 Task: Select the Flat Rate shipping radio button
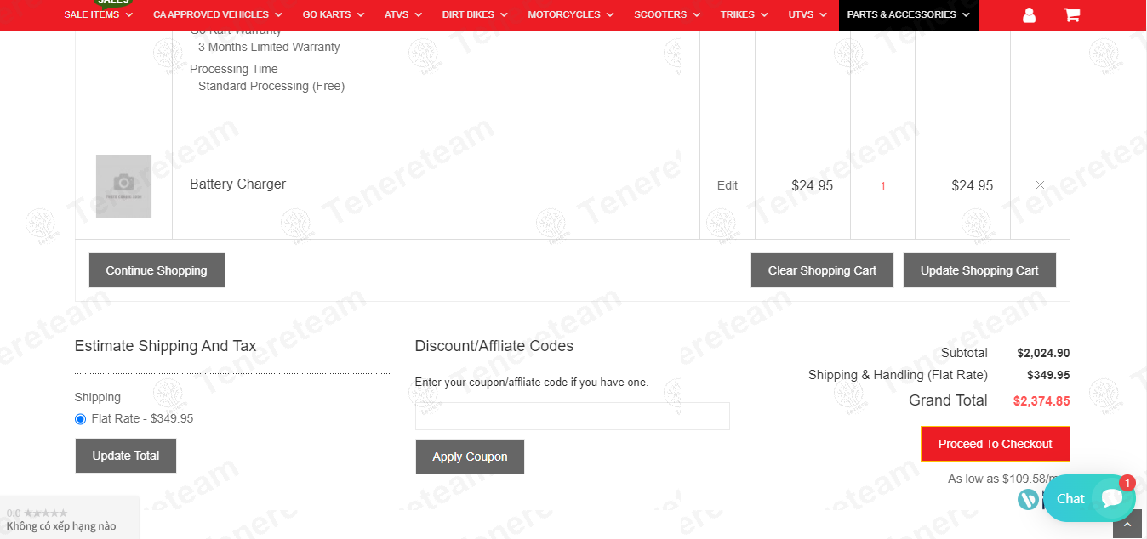81,419
